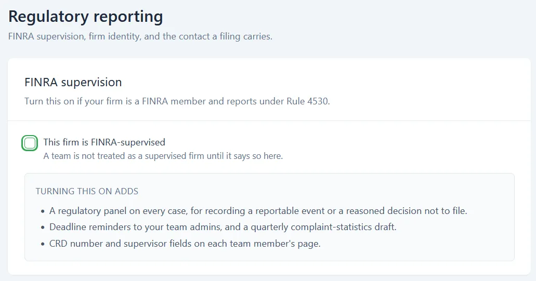Click the 'FINRA supervision, firm identity' page subtitle

140,36
